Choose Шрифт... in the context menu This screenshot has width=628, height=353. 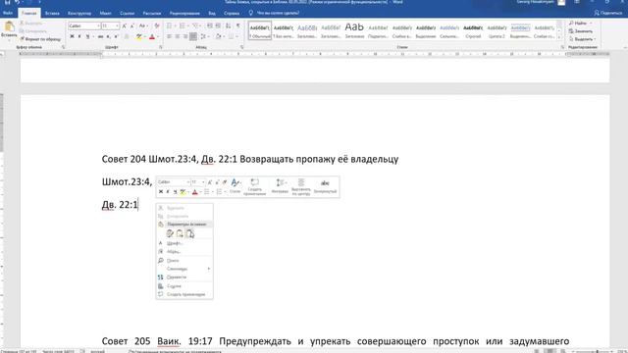(184, 243)
